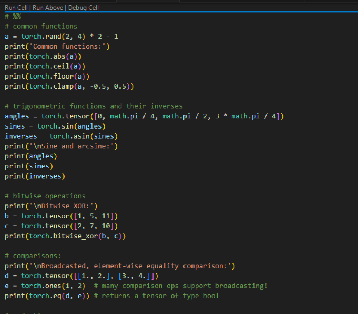Click the print(torch.abs(a)) line
The image size is (358, 314).
pos(43,56)
